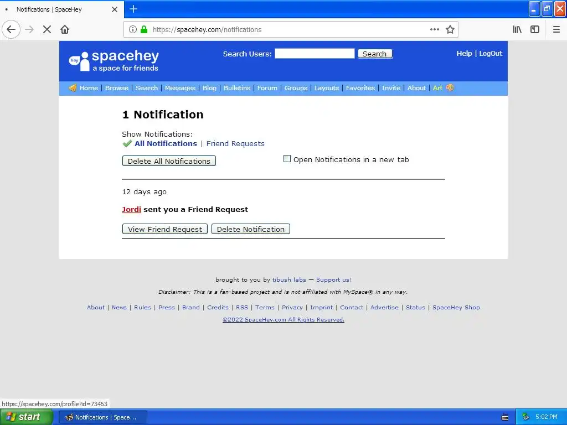
Task: Open the Brand footer link
Action: [191, 308]
